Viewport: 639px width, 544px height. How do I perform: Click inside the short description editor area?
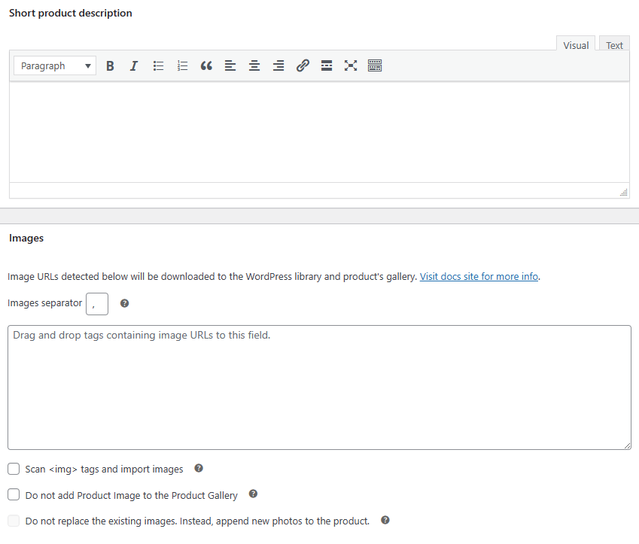tap(319, 132)
